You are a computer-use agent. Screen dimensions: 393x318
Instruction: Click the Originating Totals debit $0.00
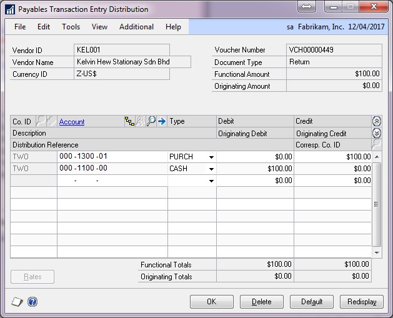[x=255, y=276]
